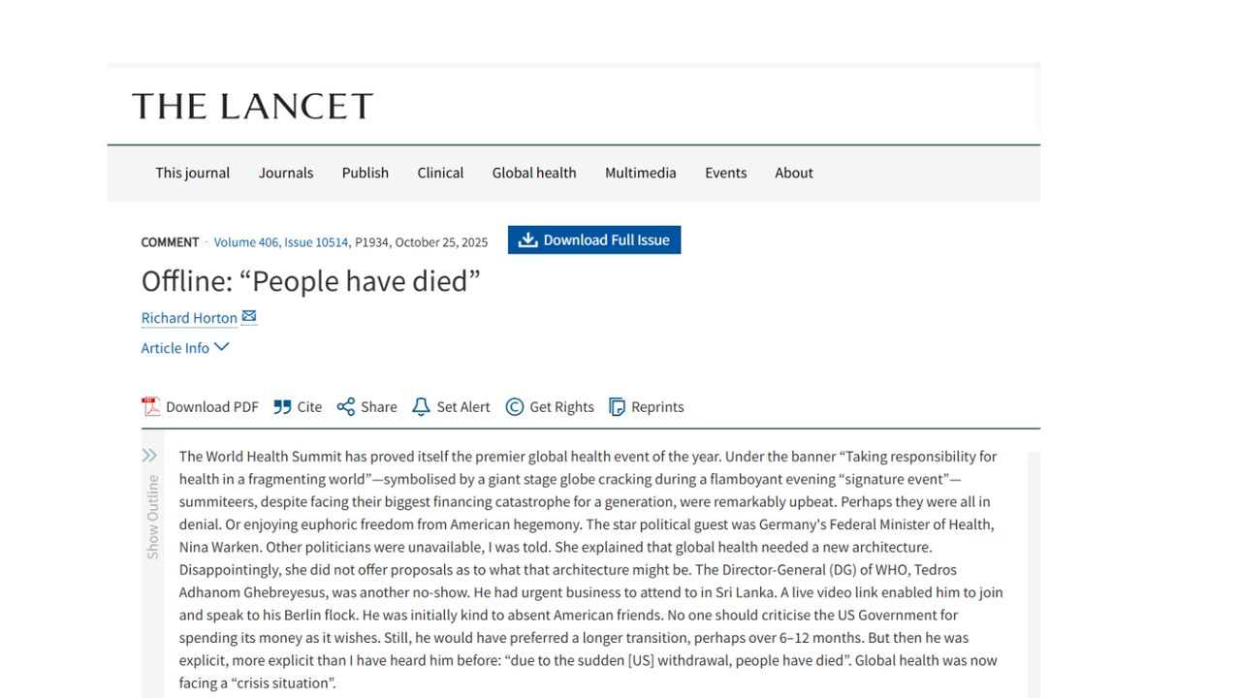Viewport: 1241px width, 698px height.
Task: Go to the About menu item
Action: 794,173
